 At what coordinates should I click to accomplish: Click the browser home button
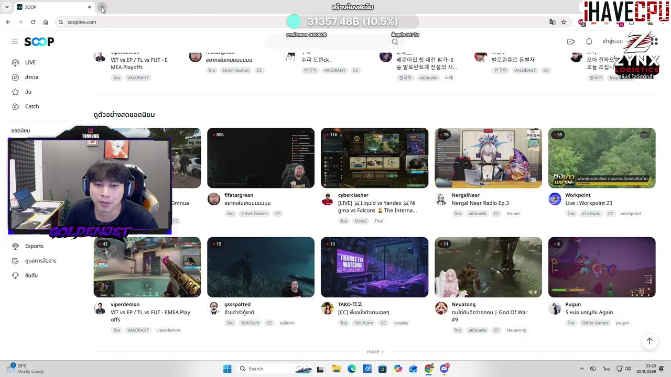[x=46, y=22]
